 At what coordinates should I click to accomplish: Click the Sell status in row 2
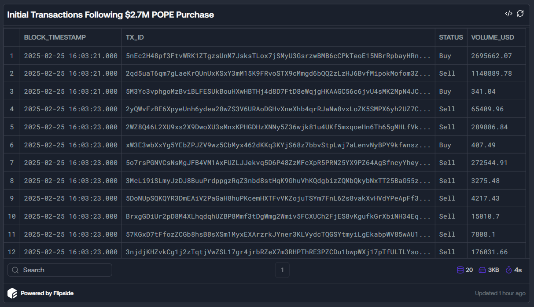[447, 73]
